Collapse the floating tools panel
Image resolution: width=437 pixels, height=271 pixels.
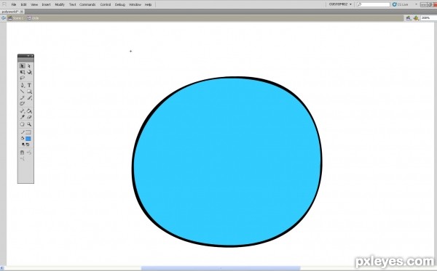(28, 56)
